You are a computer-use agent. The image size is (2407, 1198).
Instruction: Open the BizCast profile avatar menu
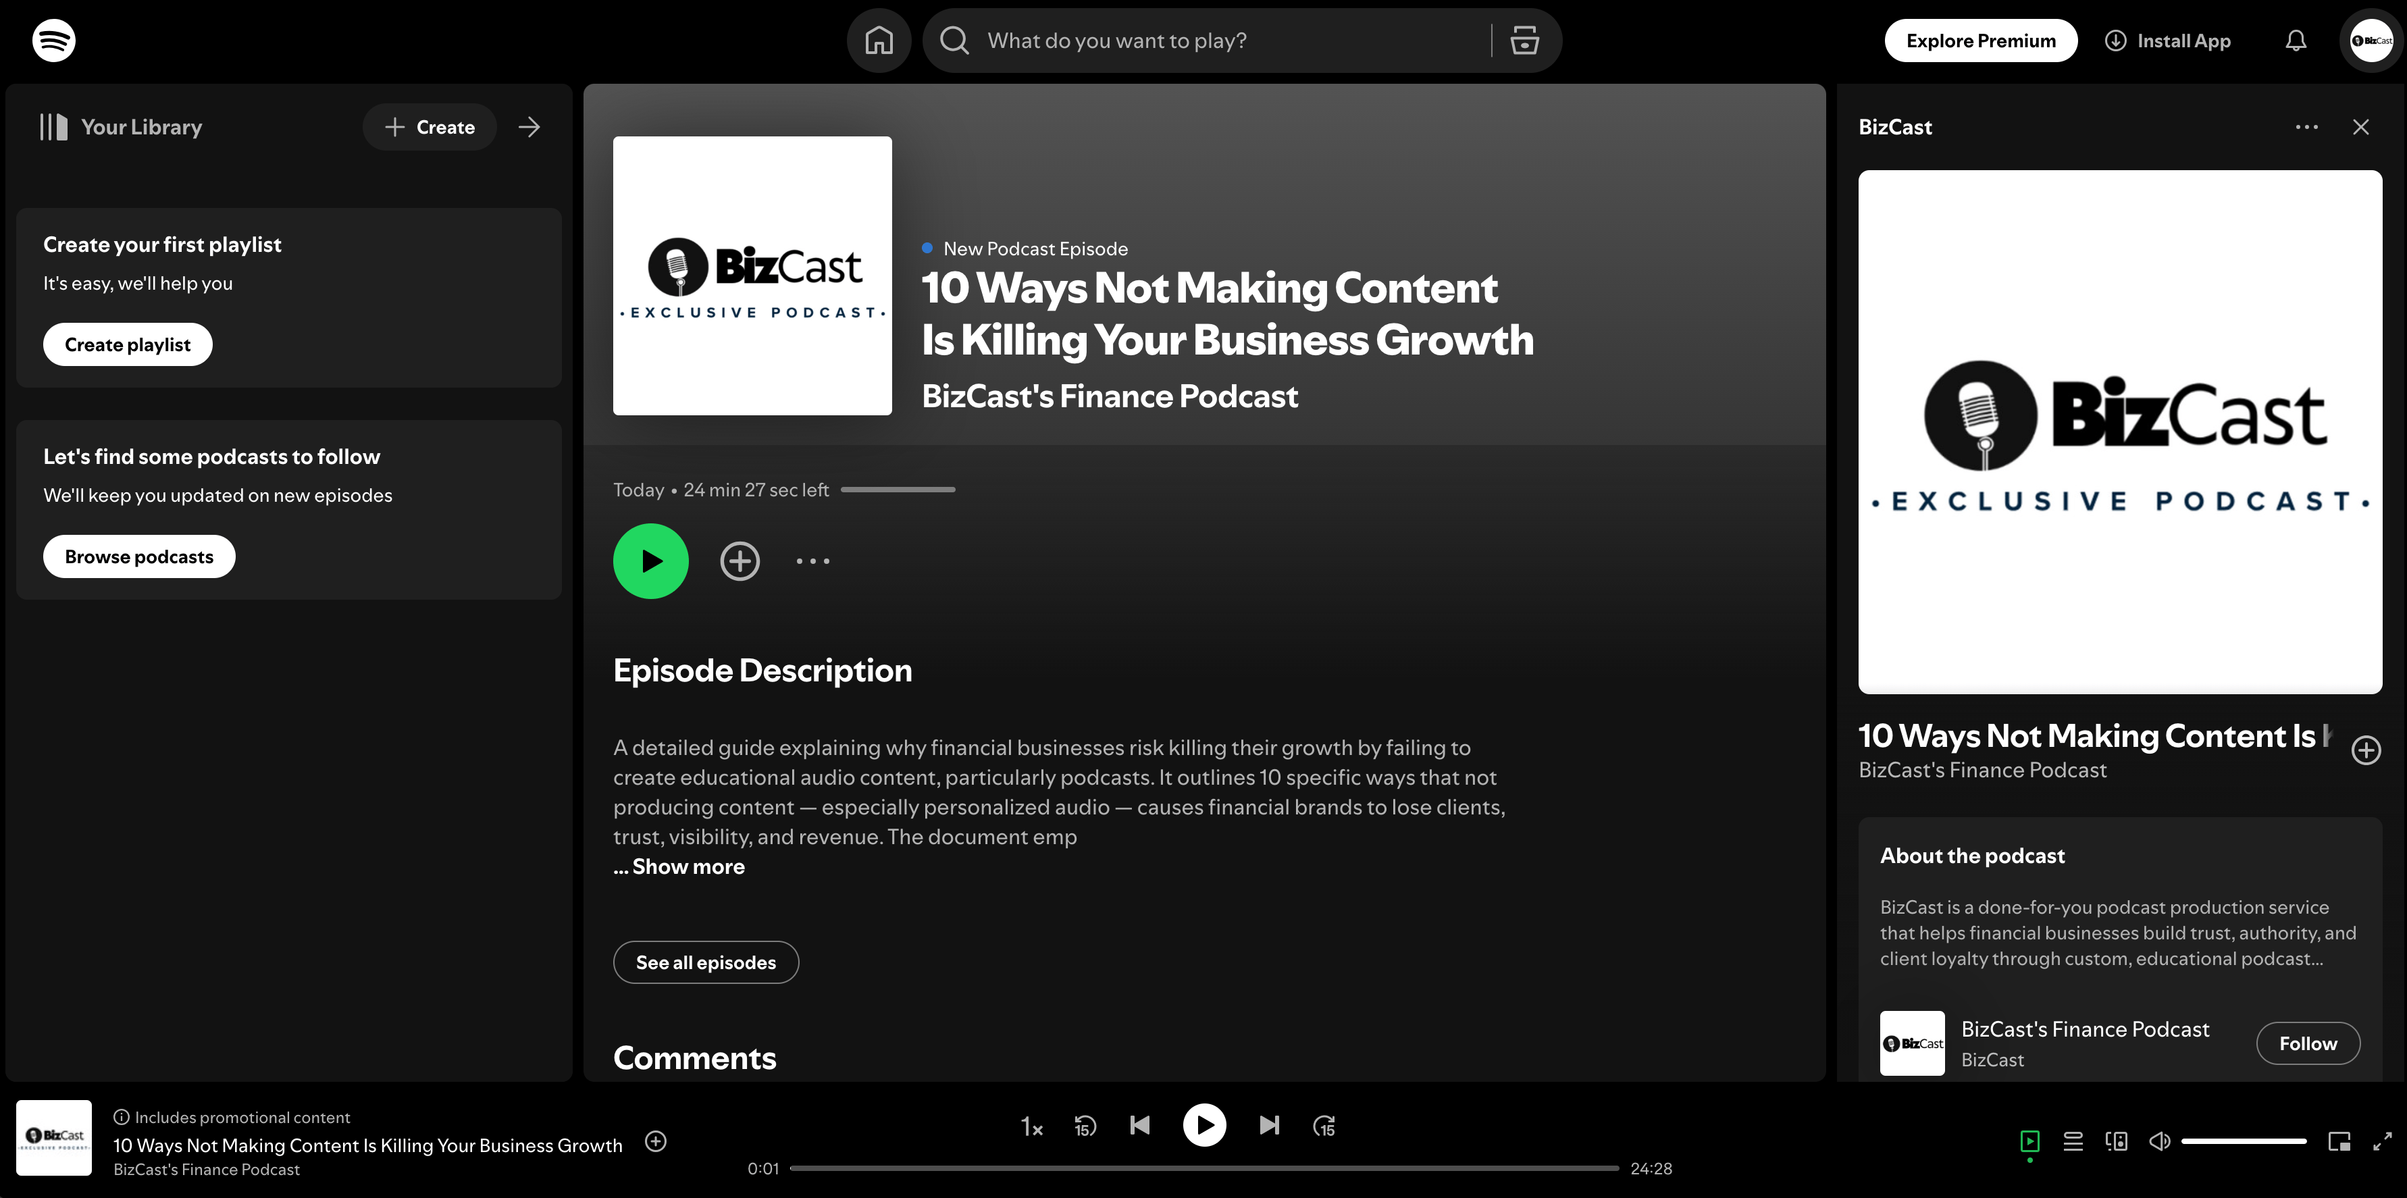coord(2371,41)
